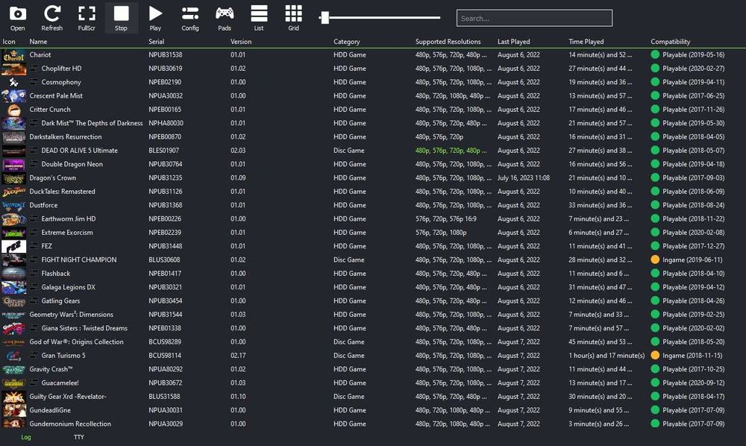Click the July 16, 2023 11:08 date
The width and height of the screenshot is (746, 446).
(x=524, y=178)
